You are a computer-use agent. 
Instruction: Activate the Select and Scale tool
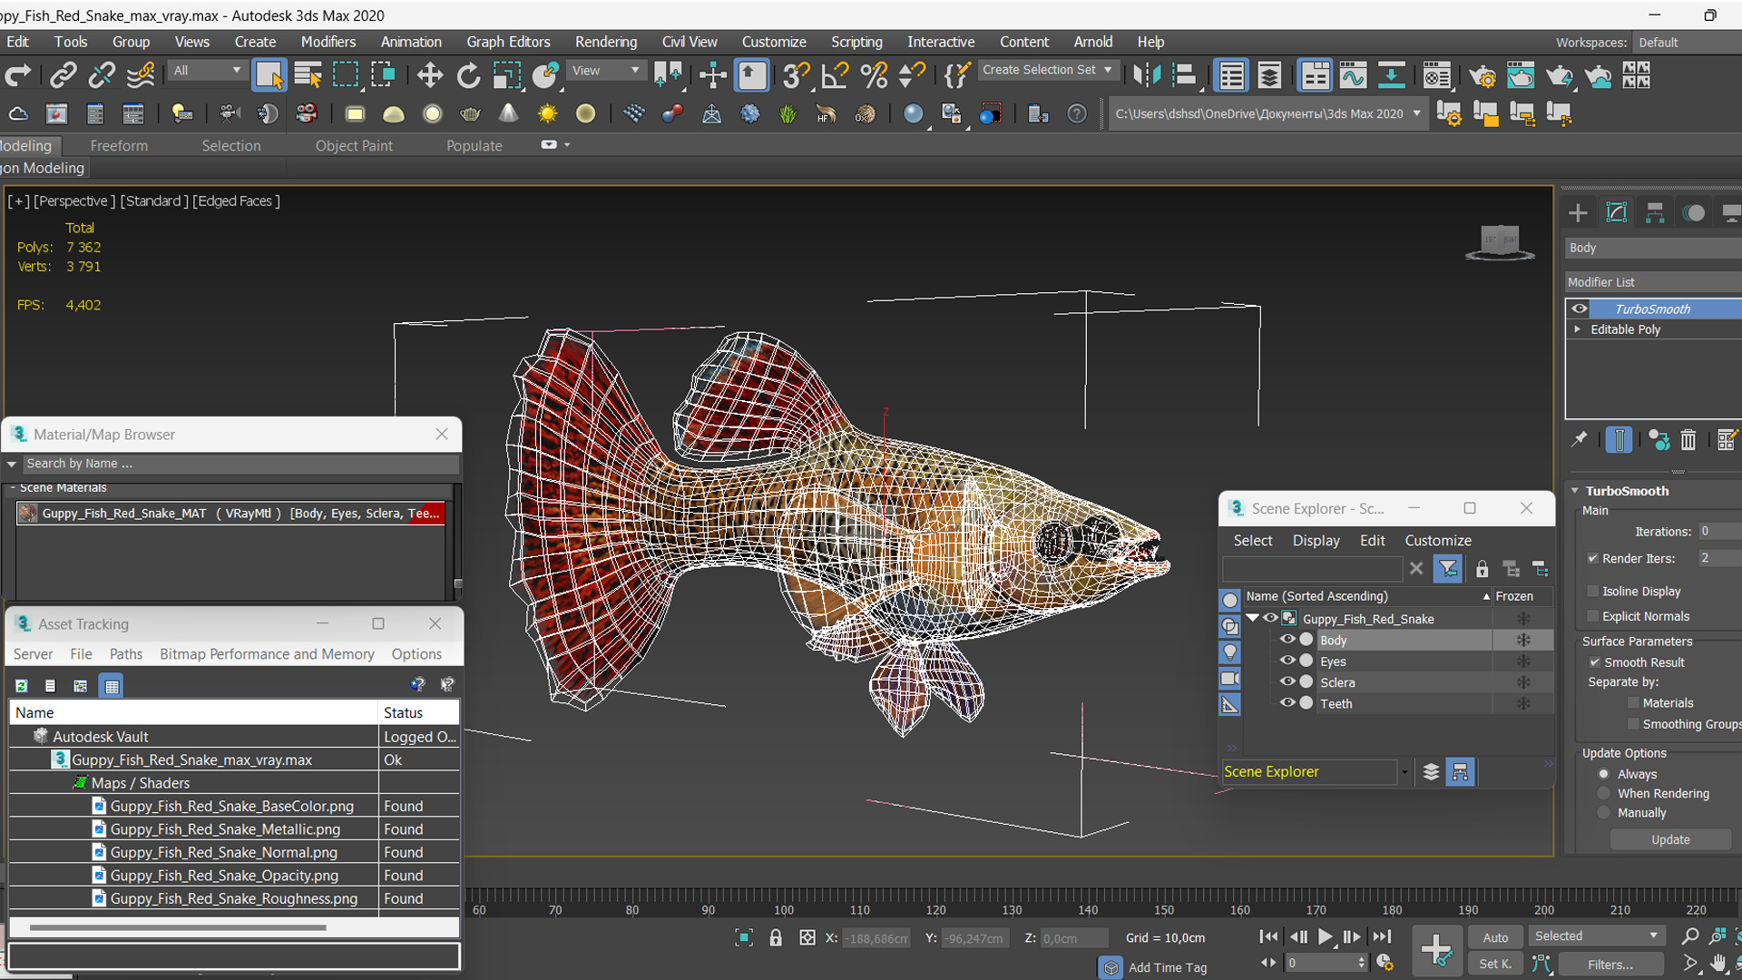pos(506,75)
